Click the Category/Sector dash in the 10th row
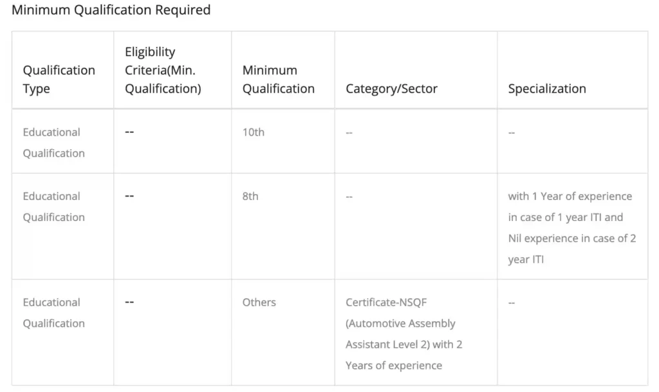 [x=349, y=132]
